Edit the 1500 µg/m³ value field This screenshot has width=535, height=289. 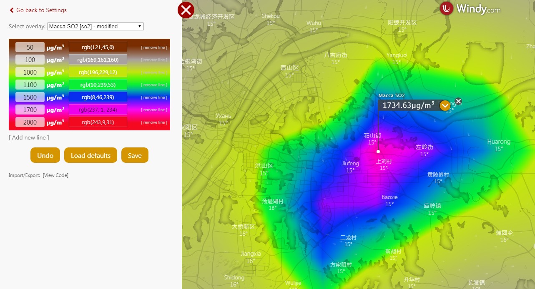(30, 97)
